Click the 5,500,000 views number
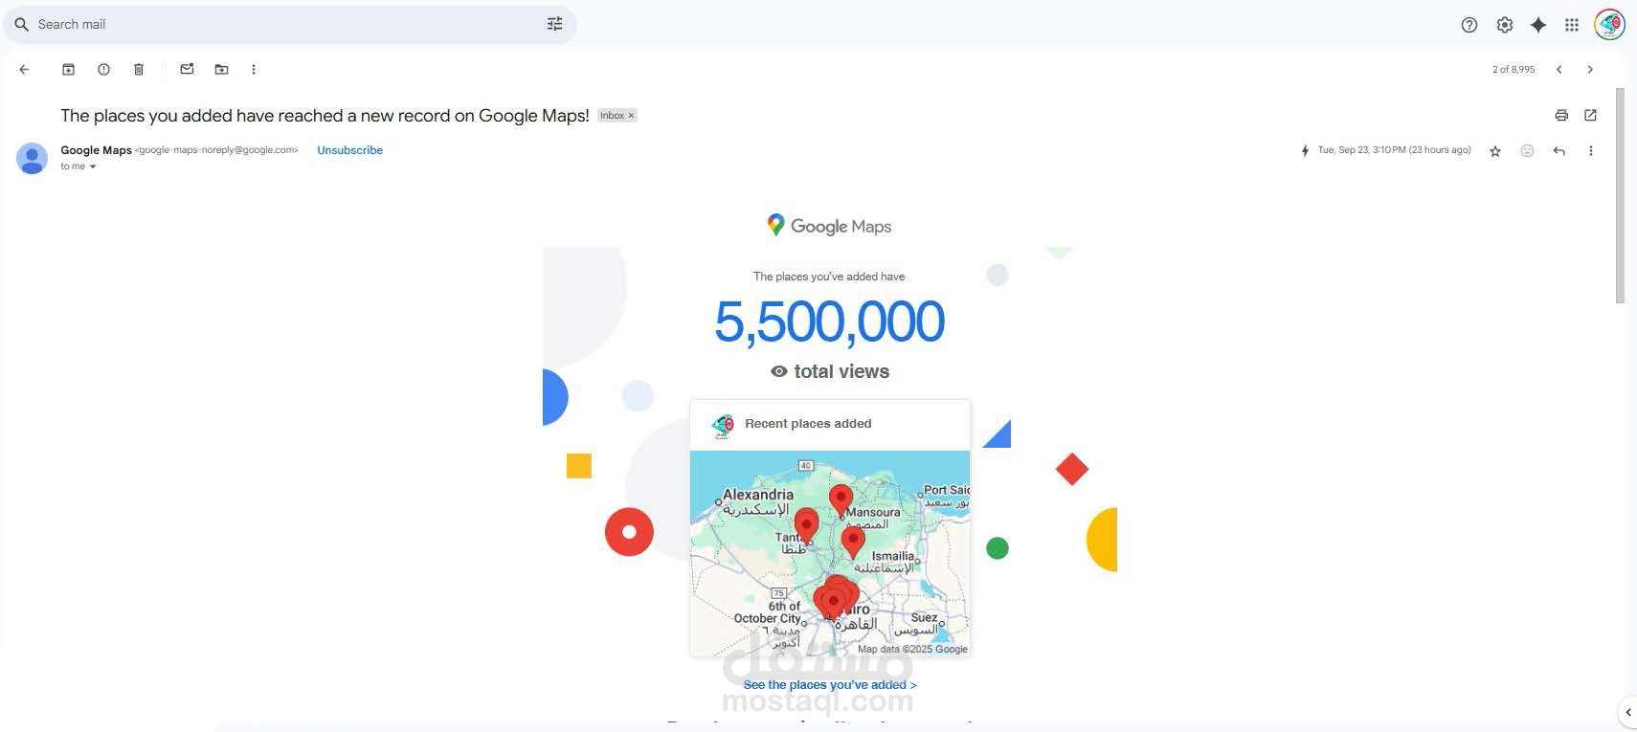Image resolution: width=1637 pixels, height=732 pixels. click(x=829, y=322)
